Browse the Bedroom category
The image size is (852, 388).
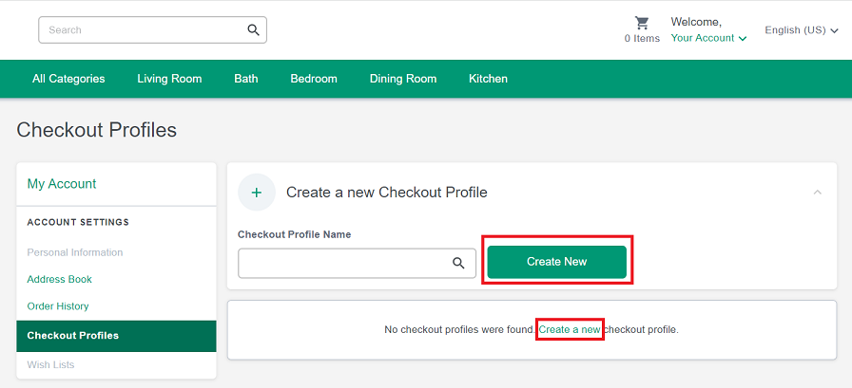(x=314, y=79)
